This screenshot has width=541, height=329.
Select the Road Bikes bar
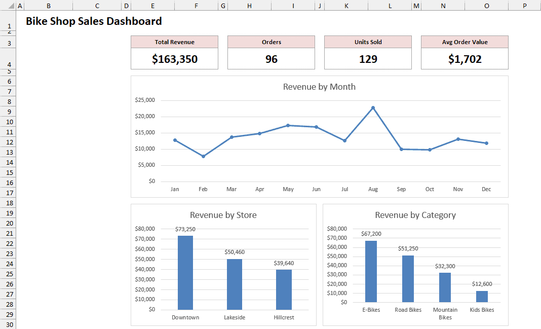(x=408, y=279)
